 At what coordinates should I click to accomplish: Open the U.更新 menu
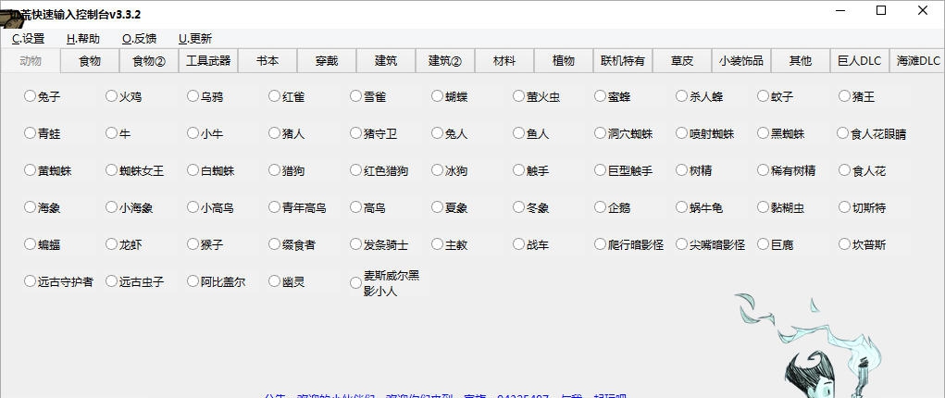tap(195, 39)
